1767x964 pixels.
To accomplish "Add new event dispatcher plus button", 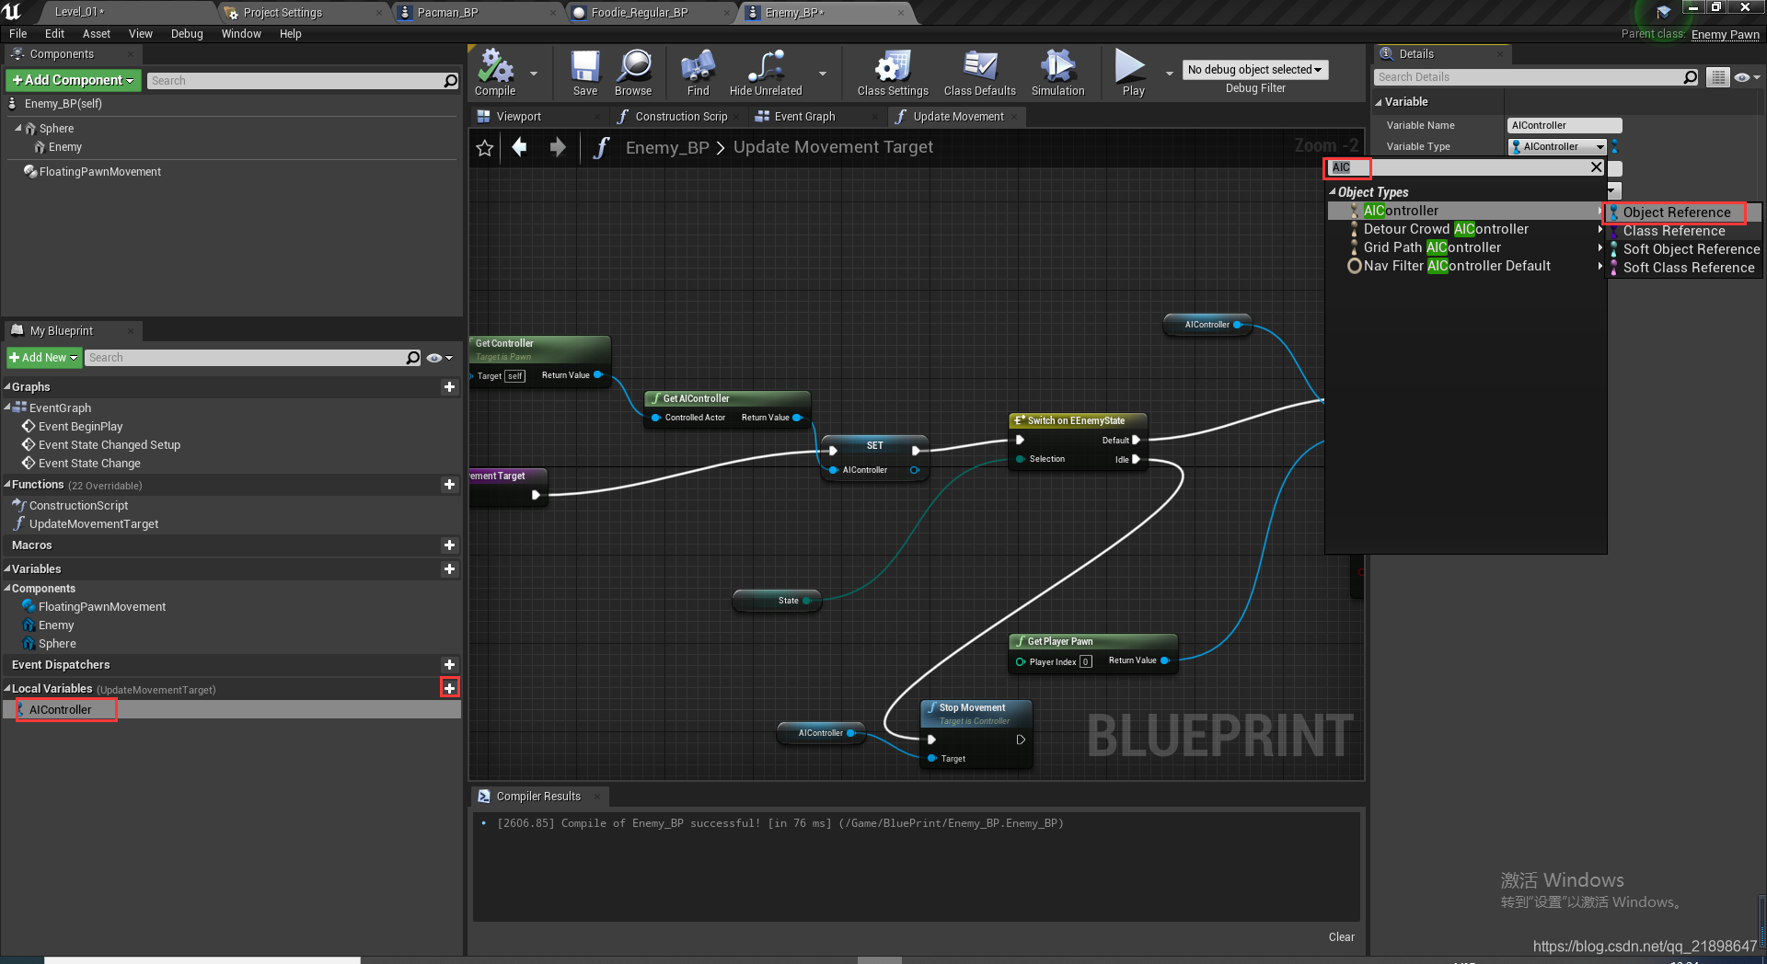I will pyautogui.click(x=449, y=665).
